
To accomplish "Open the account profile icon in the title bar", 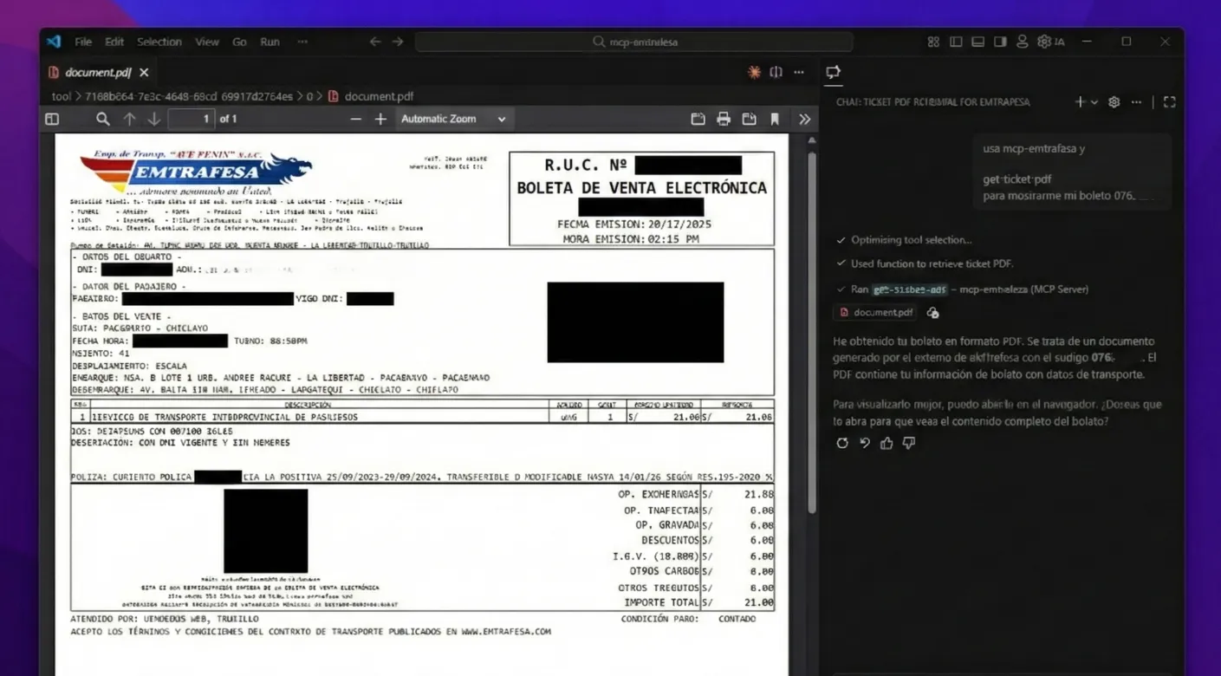I will pos(1021,41).
